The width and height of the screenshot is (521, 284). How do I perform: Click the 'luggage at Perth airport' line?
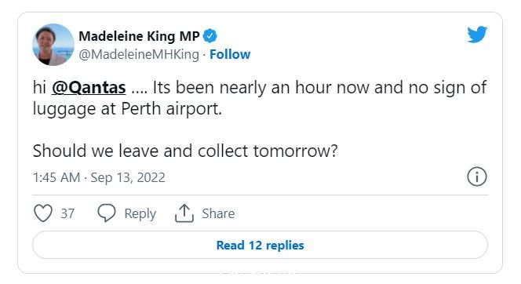point(127,109)
